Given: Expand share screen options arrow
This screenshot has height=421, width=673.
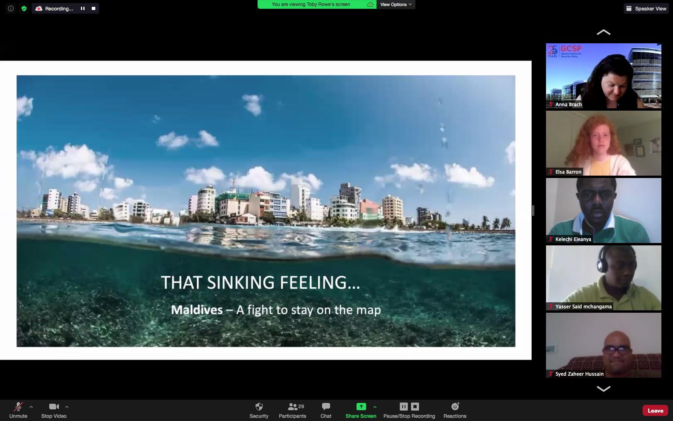Looking at the screenshot, I should pyautogui.click(x=375, y=407).
